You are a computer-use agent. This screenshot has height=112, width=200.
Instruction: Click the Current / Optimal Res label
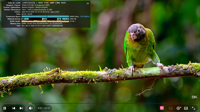click(12, 8)
